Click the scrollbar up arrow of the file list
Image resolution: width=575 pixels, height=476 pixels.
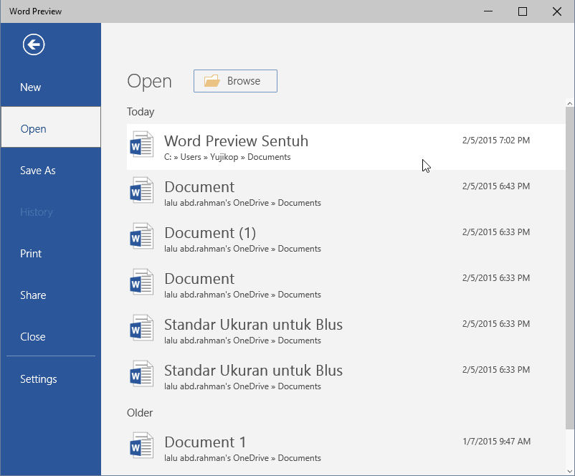tap(569, 103)
